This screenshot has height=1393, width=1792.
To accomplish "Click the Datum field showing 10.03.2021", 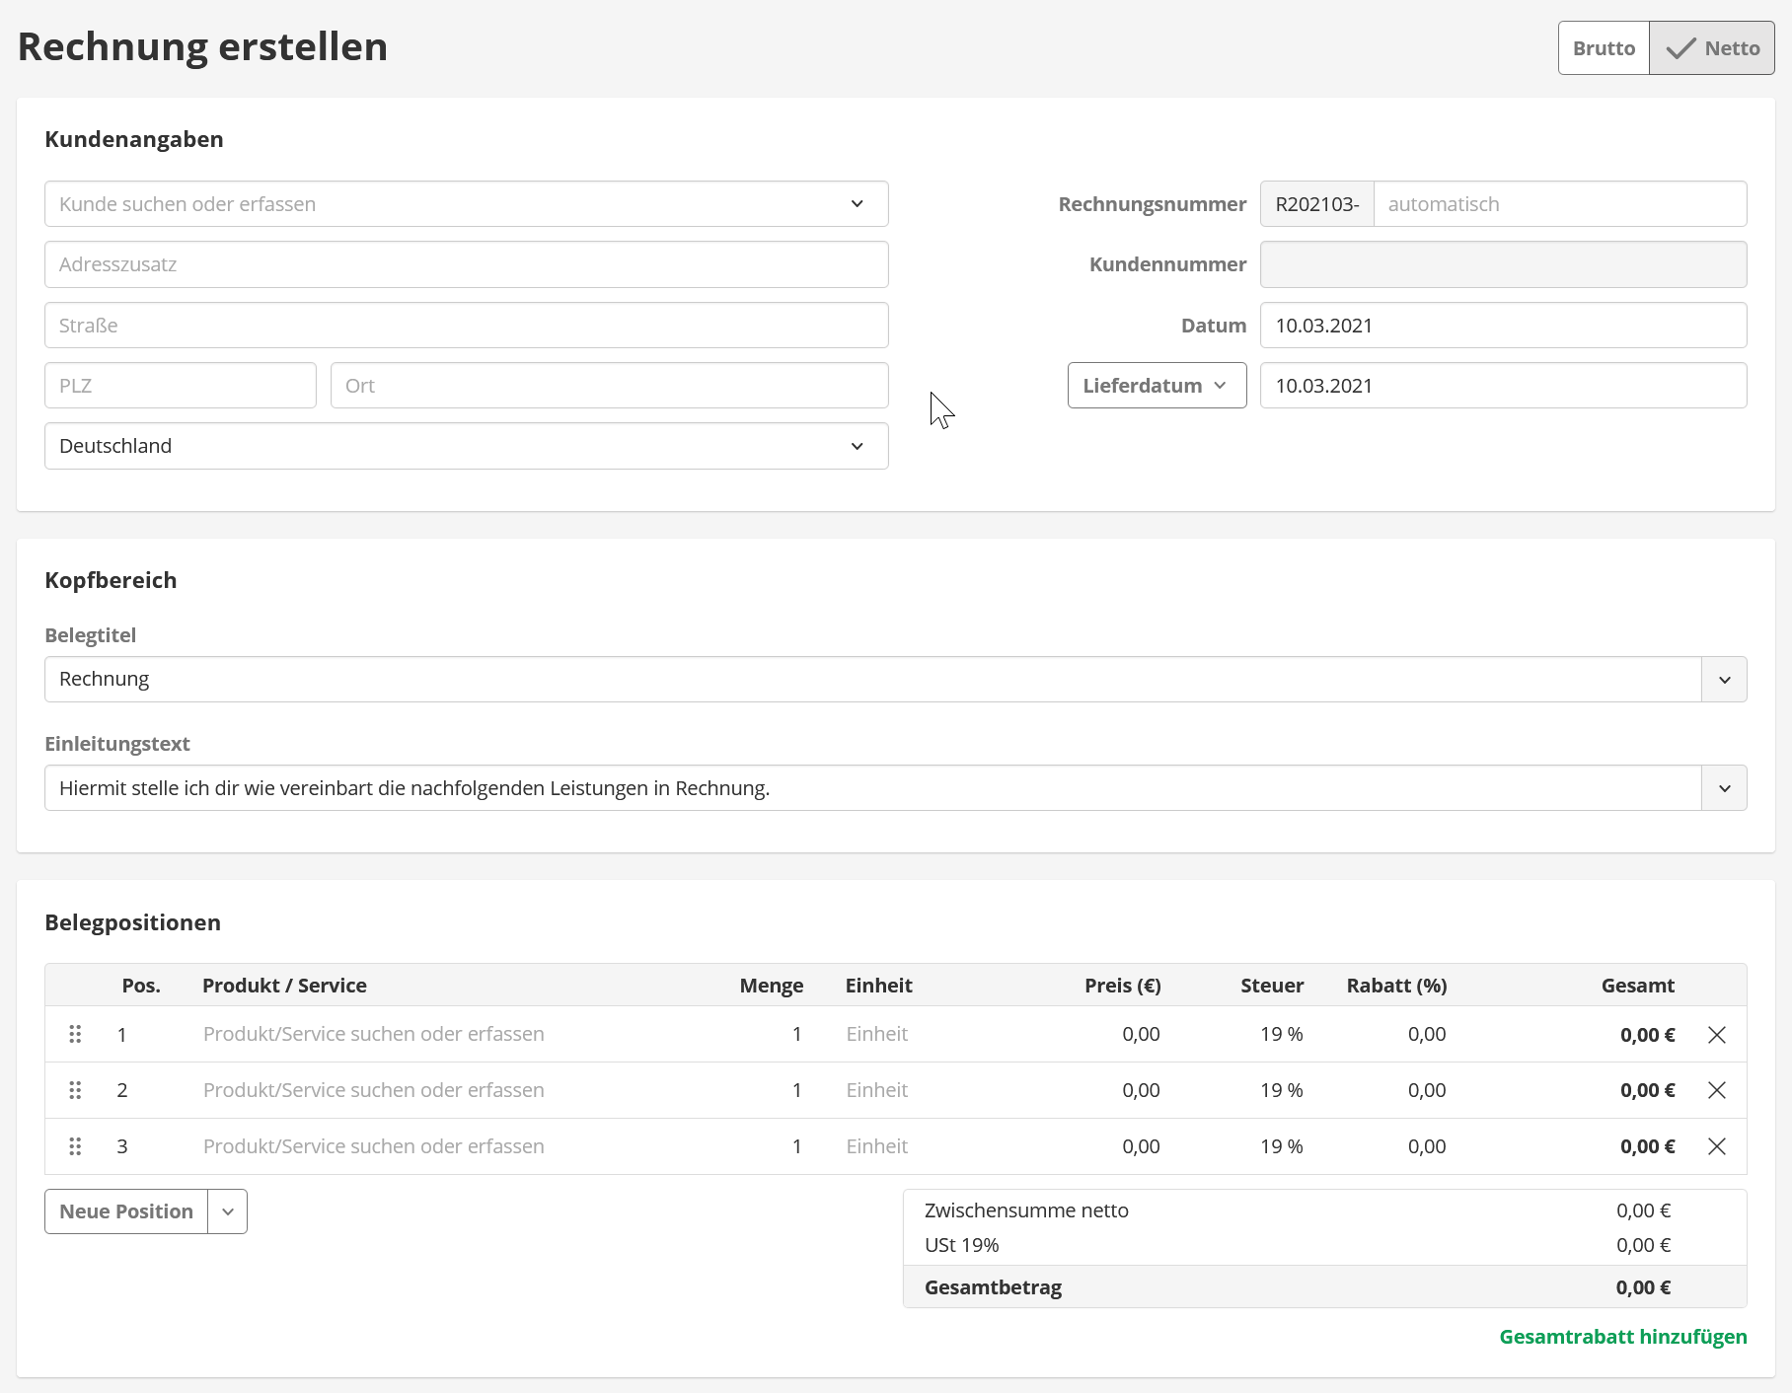I will [1502, 326].
